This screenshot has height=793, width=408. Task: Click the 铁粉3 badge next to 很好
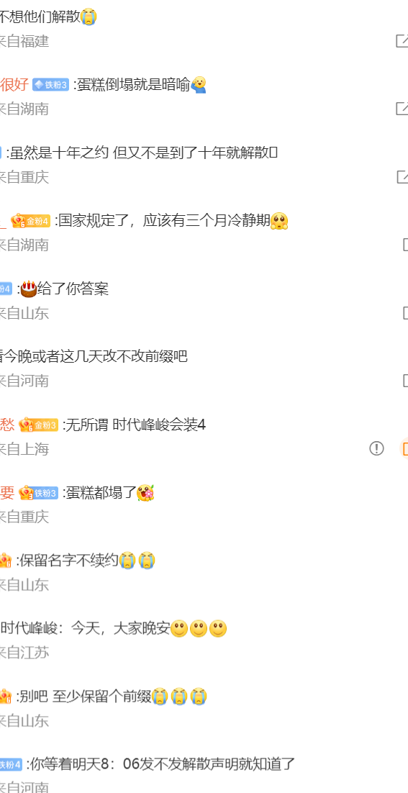click(50, 85)
